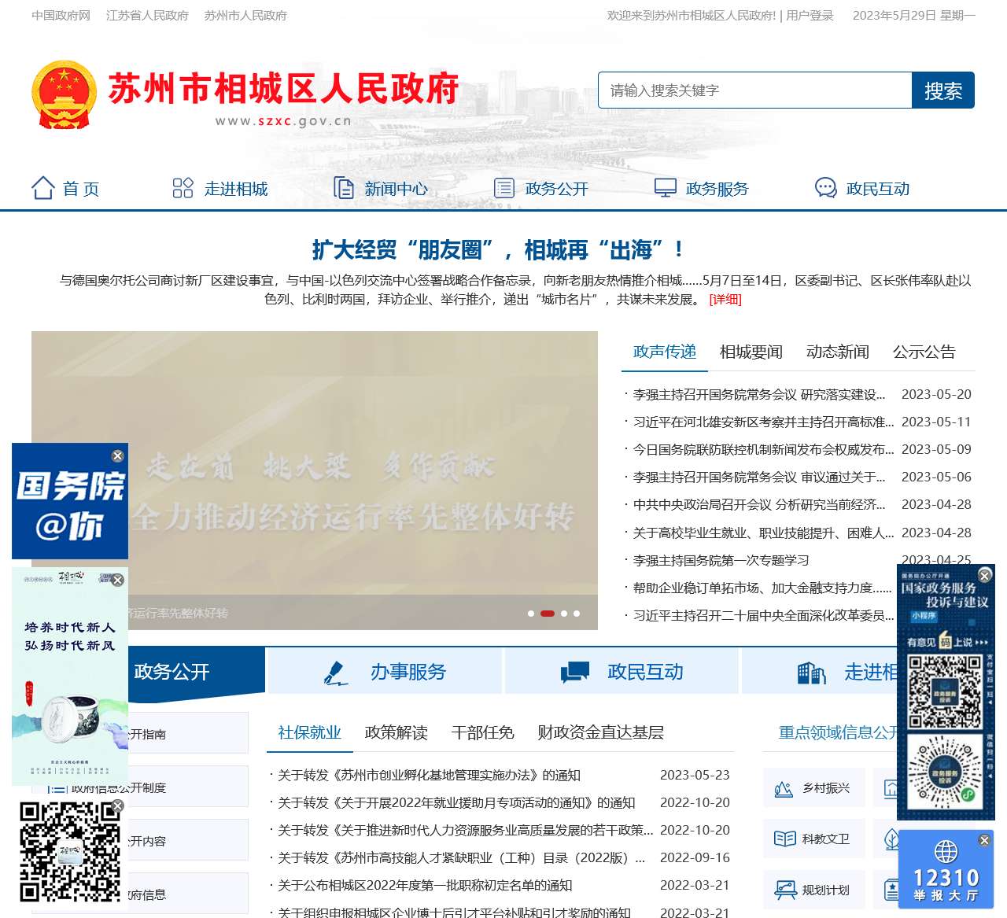Click the document icon beside 新闻中心
1007x918 pixels.
344,188
